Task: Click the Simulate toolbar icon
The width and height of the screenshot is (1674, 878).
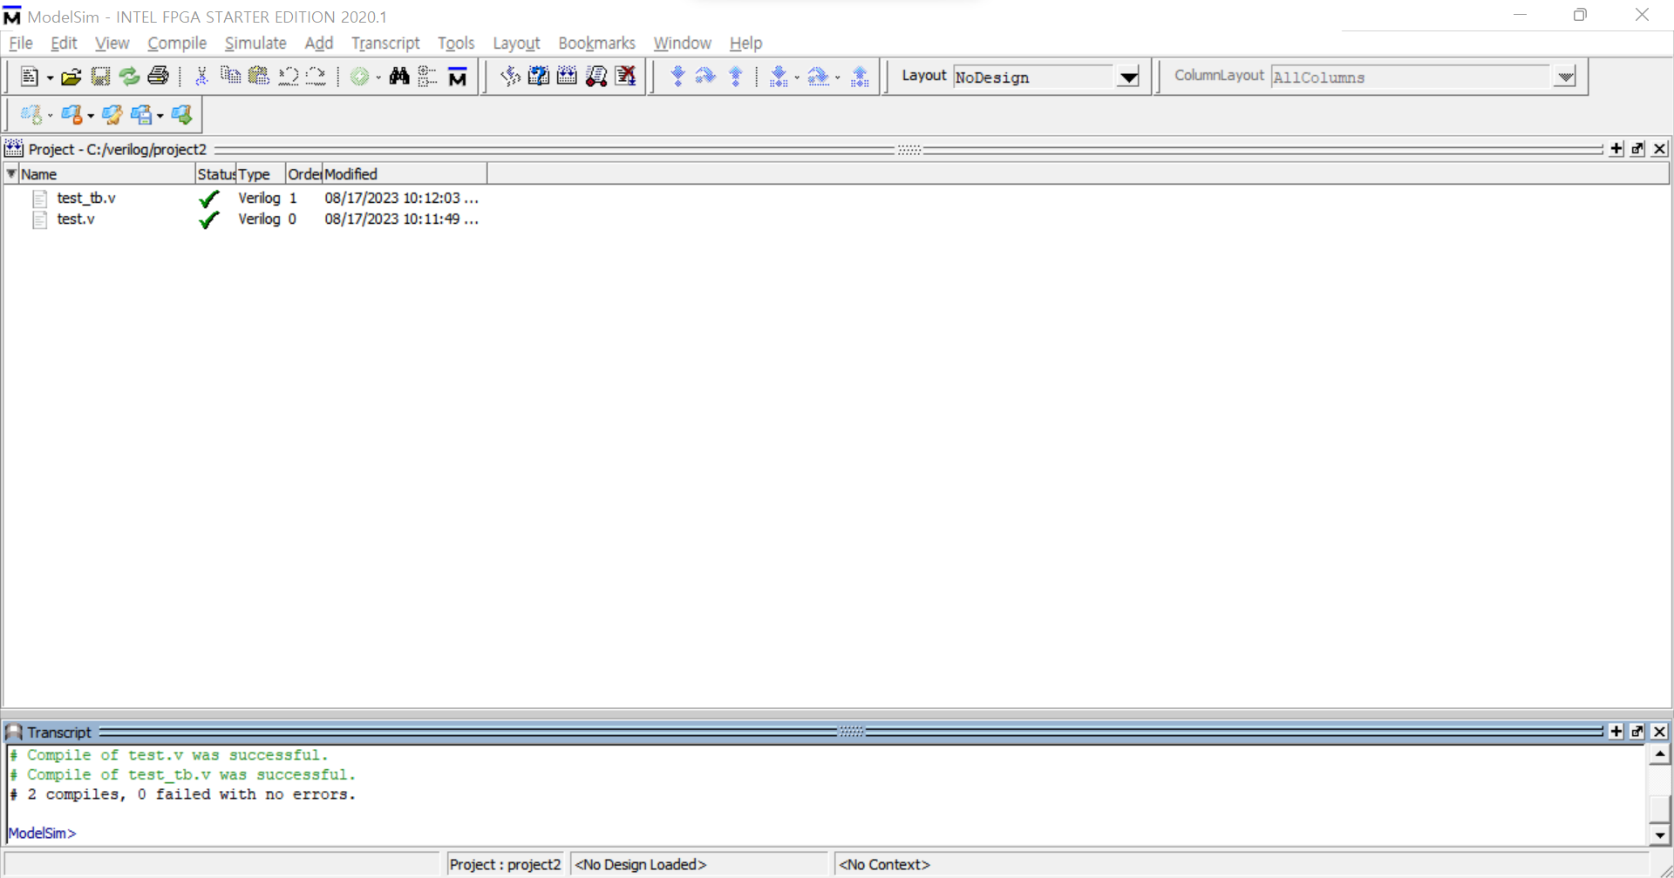Action: pos(596,77)
